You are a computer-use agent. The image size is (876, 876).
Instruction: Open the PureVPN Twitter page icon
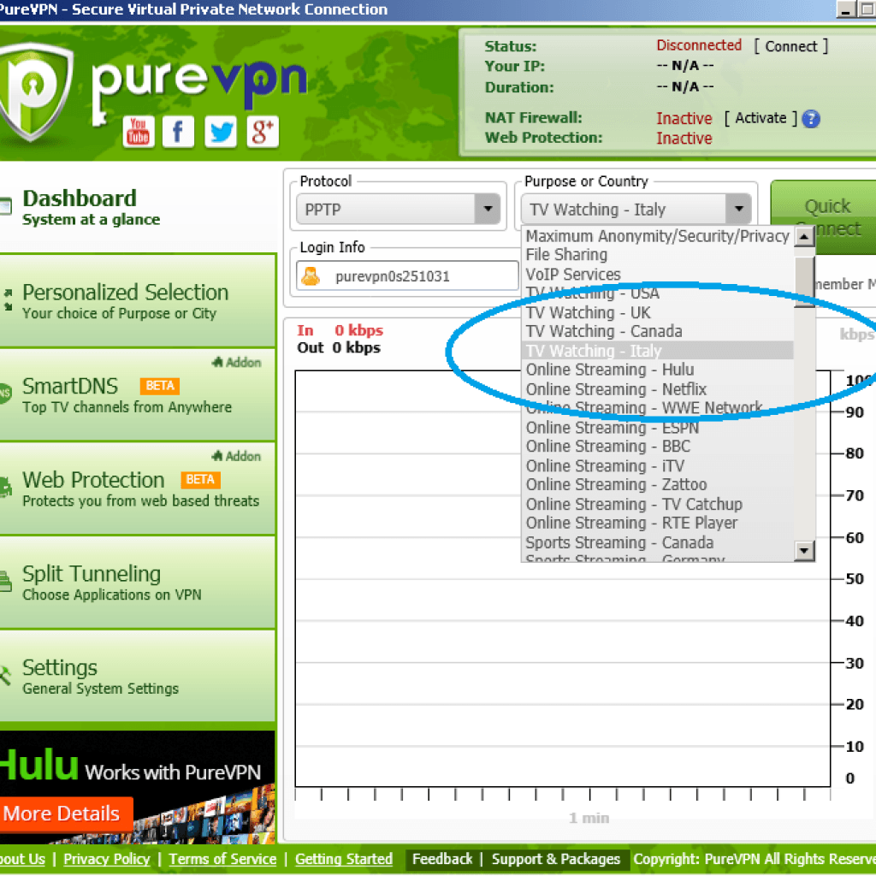pos(221,132)
